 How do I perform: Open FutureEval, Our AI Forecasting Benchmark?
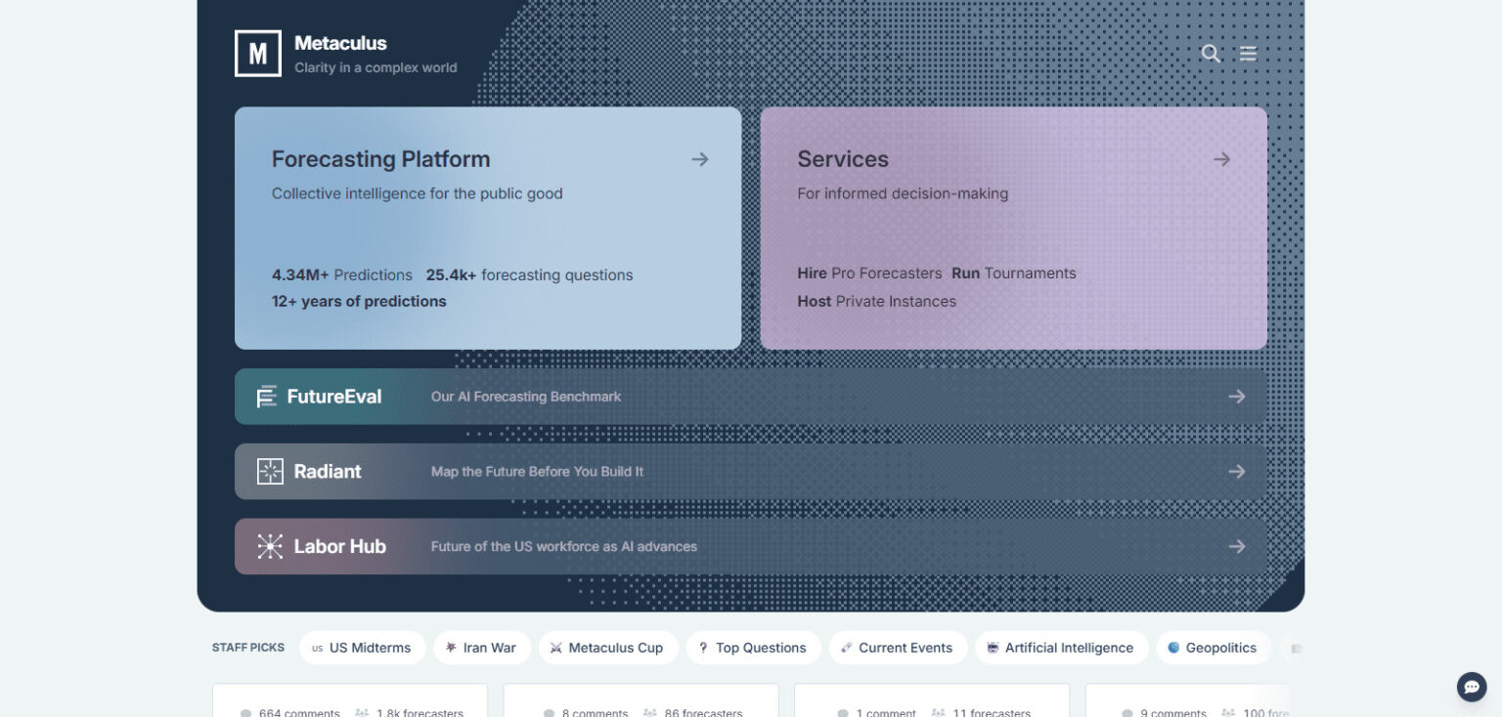[751, 397]
